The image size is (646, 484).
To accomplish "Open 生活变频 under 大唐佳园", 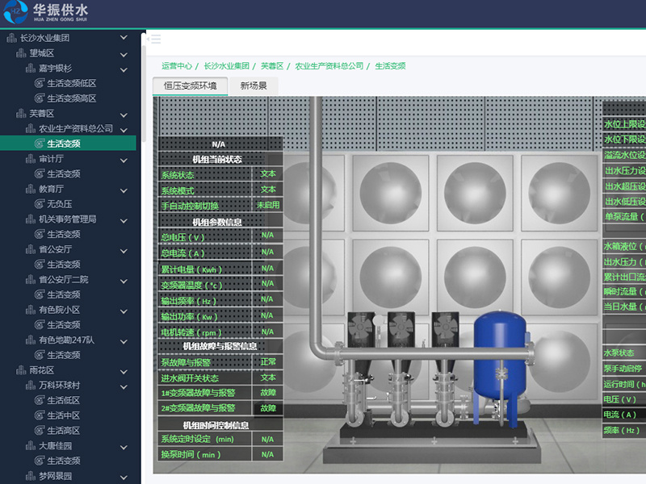I will point(64,461).
